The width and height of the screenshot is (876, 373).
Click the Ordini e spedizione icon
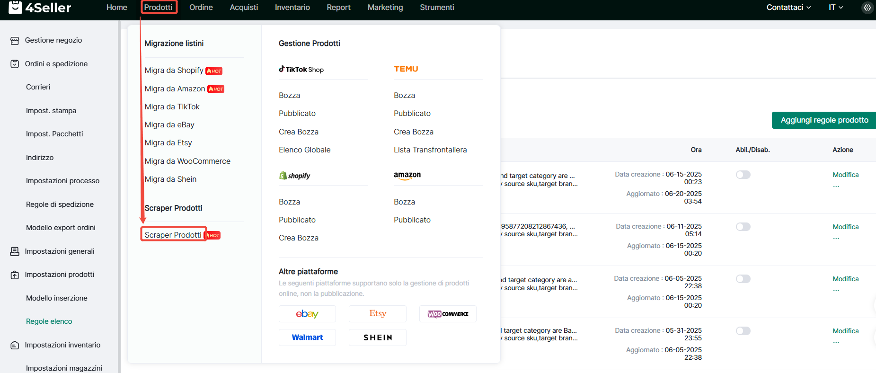[x=15, y=64]
